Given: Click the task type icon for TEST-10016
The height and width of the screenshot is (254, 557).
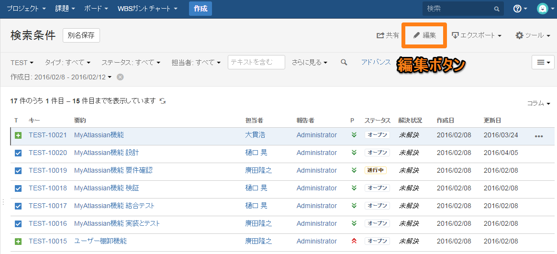Looking at the screenshot, I should 18,224.
